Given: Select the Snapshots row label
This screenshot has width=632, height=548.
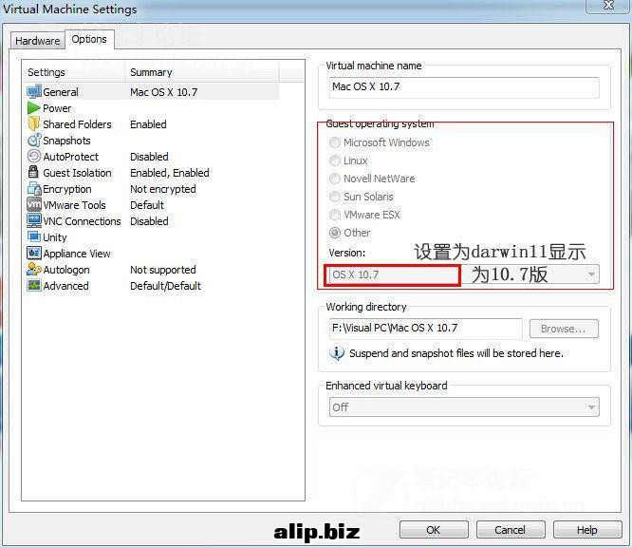Looking at the screenshot, I should pyautogui.click(x=67, y=141).
